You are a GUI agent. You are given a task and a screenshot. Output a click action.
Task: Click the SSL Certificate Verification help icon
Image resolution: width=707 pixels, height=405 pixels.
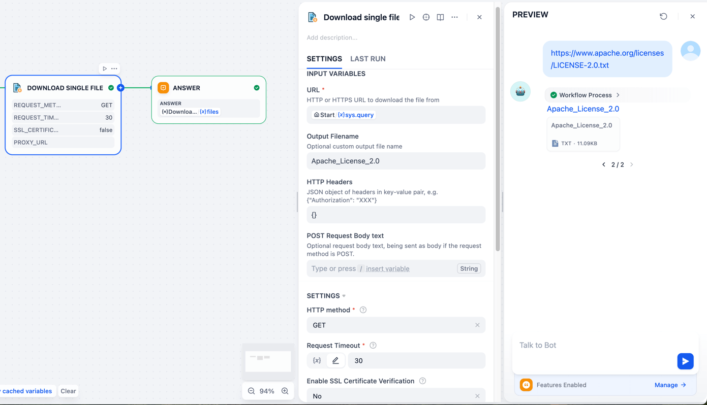coord(422,381)
